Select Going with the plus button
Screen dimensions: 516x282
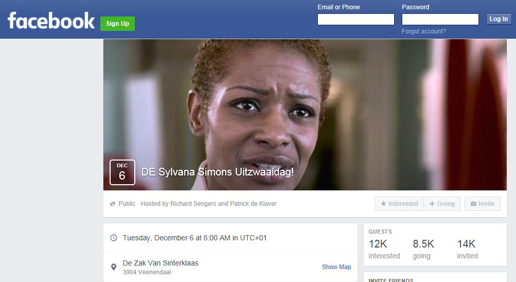[x=442, y=204]
